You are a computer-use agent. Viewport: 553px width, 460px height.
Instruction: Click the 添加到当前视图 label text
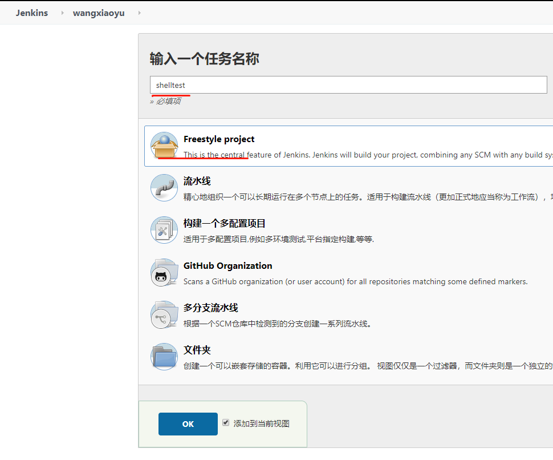pos(261,423)
